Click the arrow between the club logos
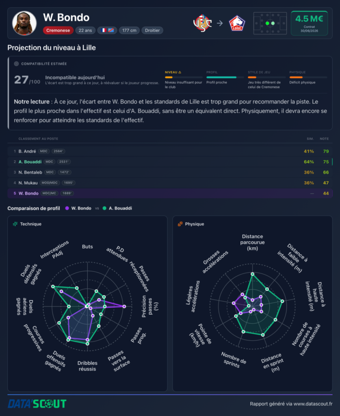 click(x=220, y=23)
